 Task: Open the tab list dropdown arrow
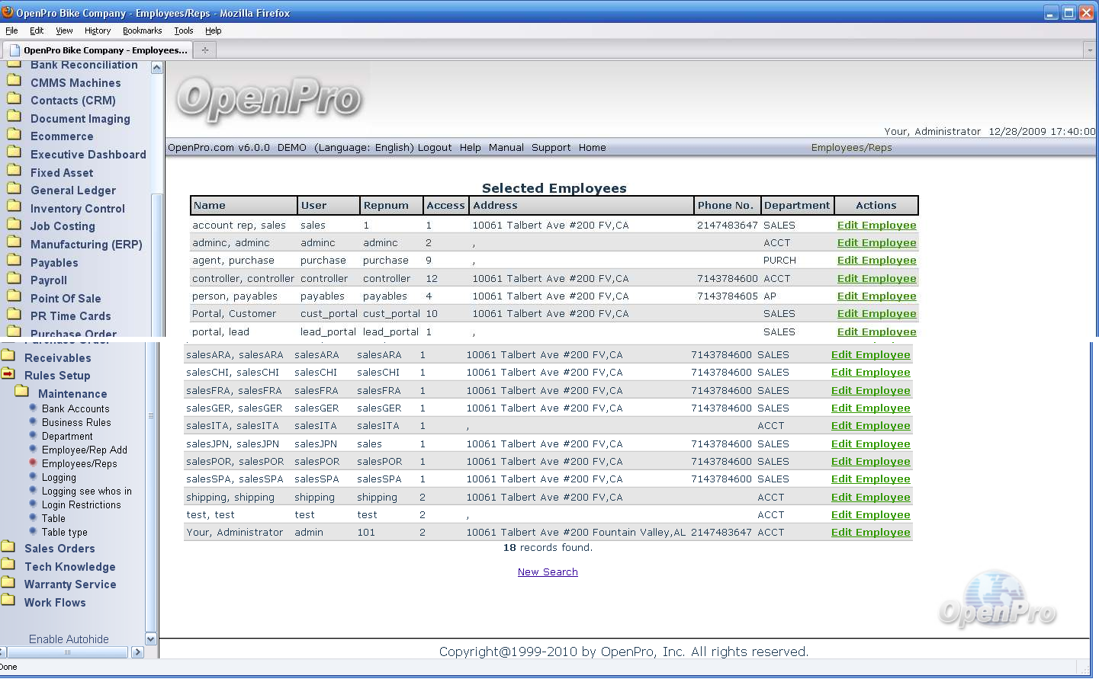tap(1089, 50)
